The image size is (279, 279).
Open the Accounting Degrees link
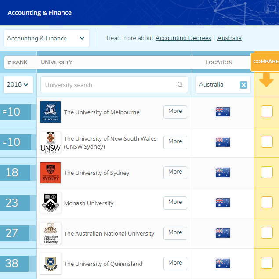(x=183, y=38)
